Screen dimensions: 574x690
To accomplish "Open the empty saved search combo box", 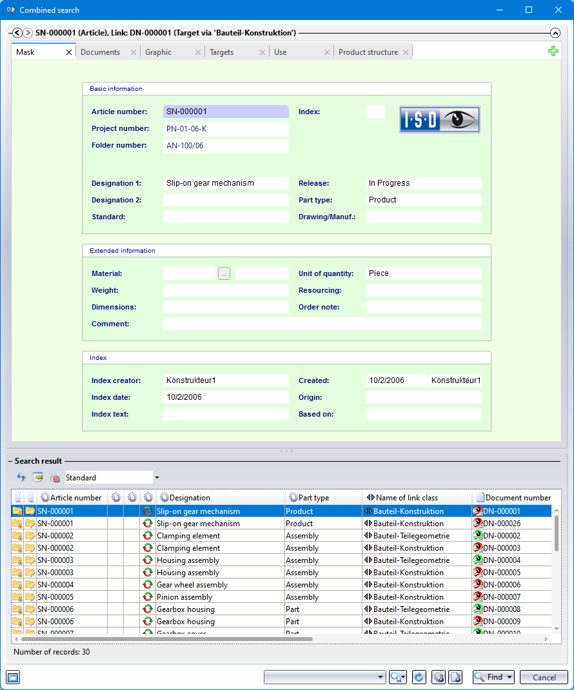I will coord(325,677).
